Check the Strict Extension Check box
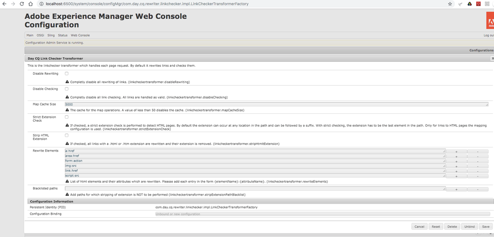Screen dimensions: 494x237 point(67,117)
